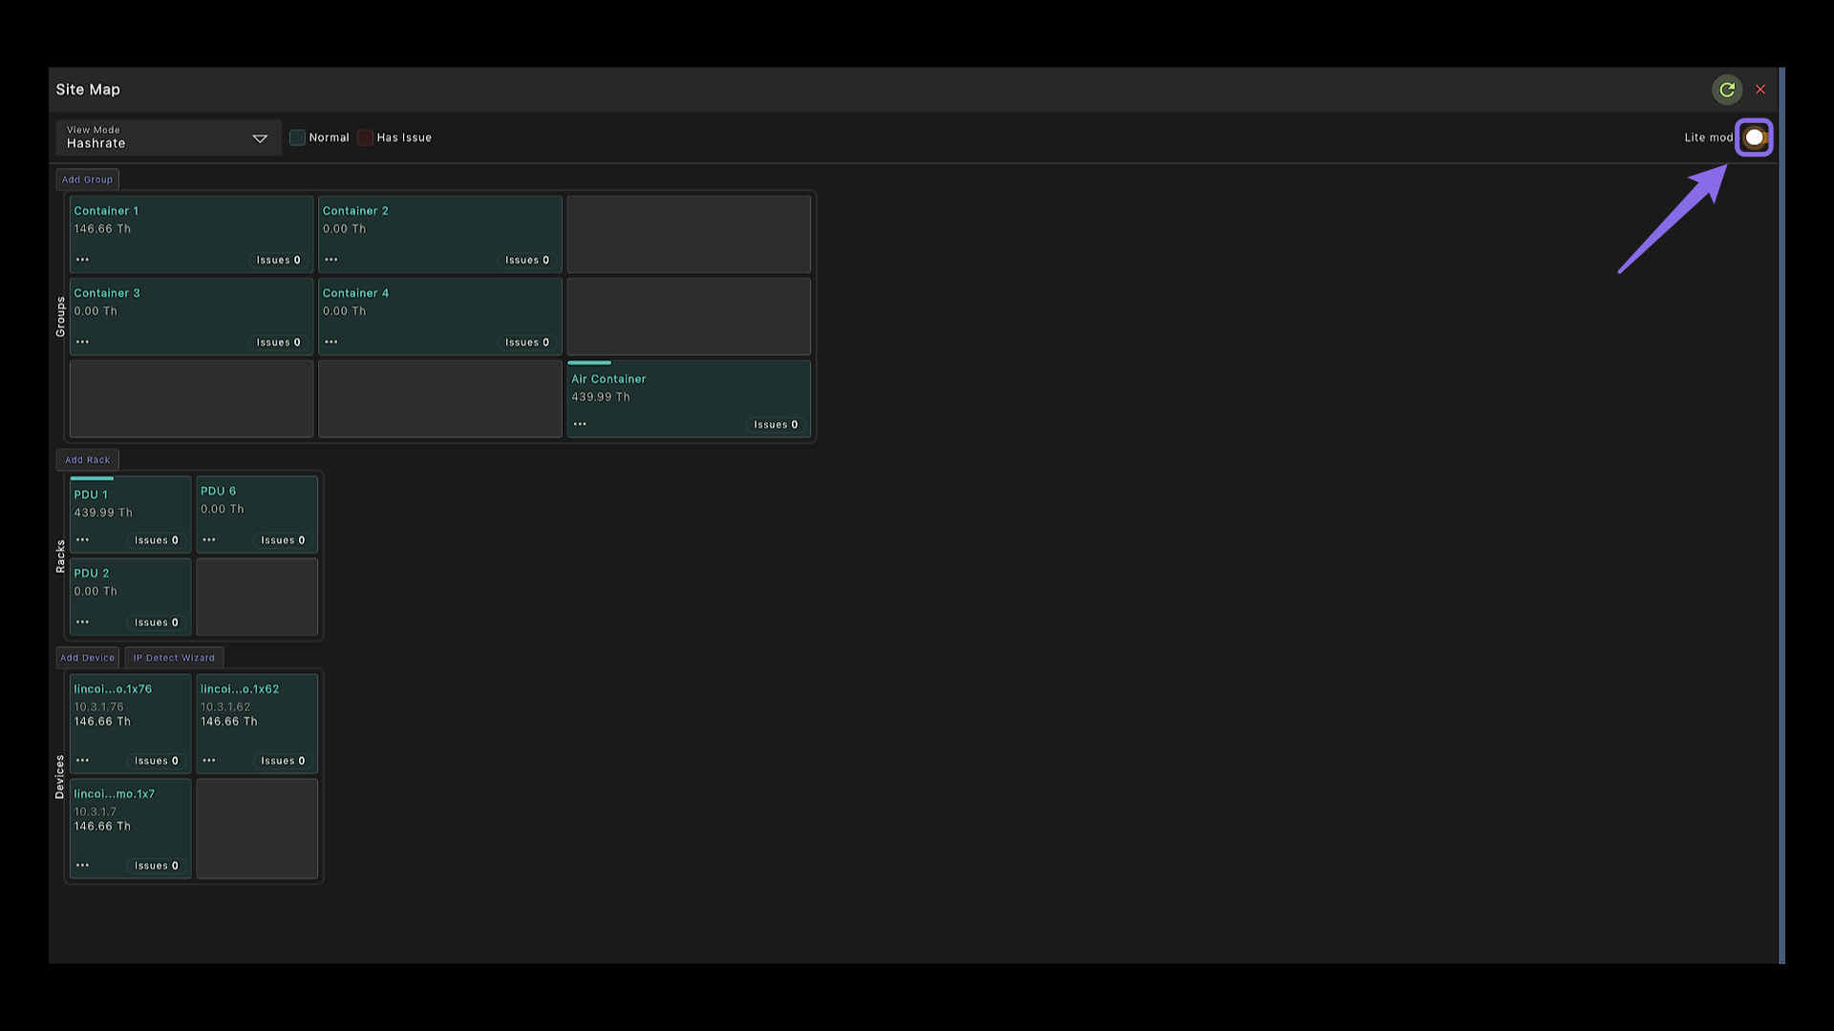Click Issues badge on Container 4
Image resolution: width=1834 pixels, height=1031 pixels.
[x=527, y=342]
